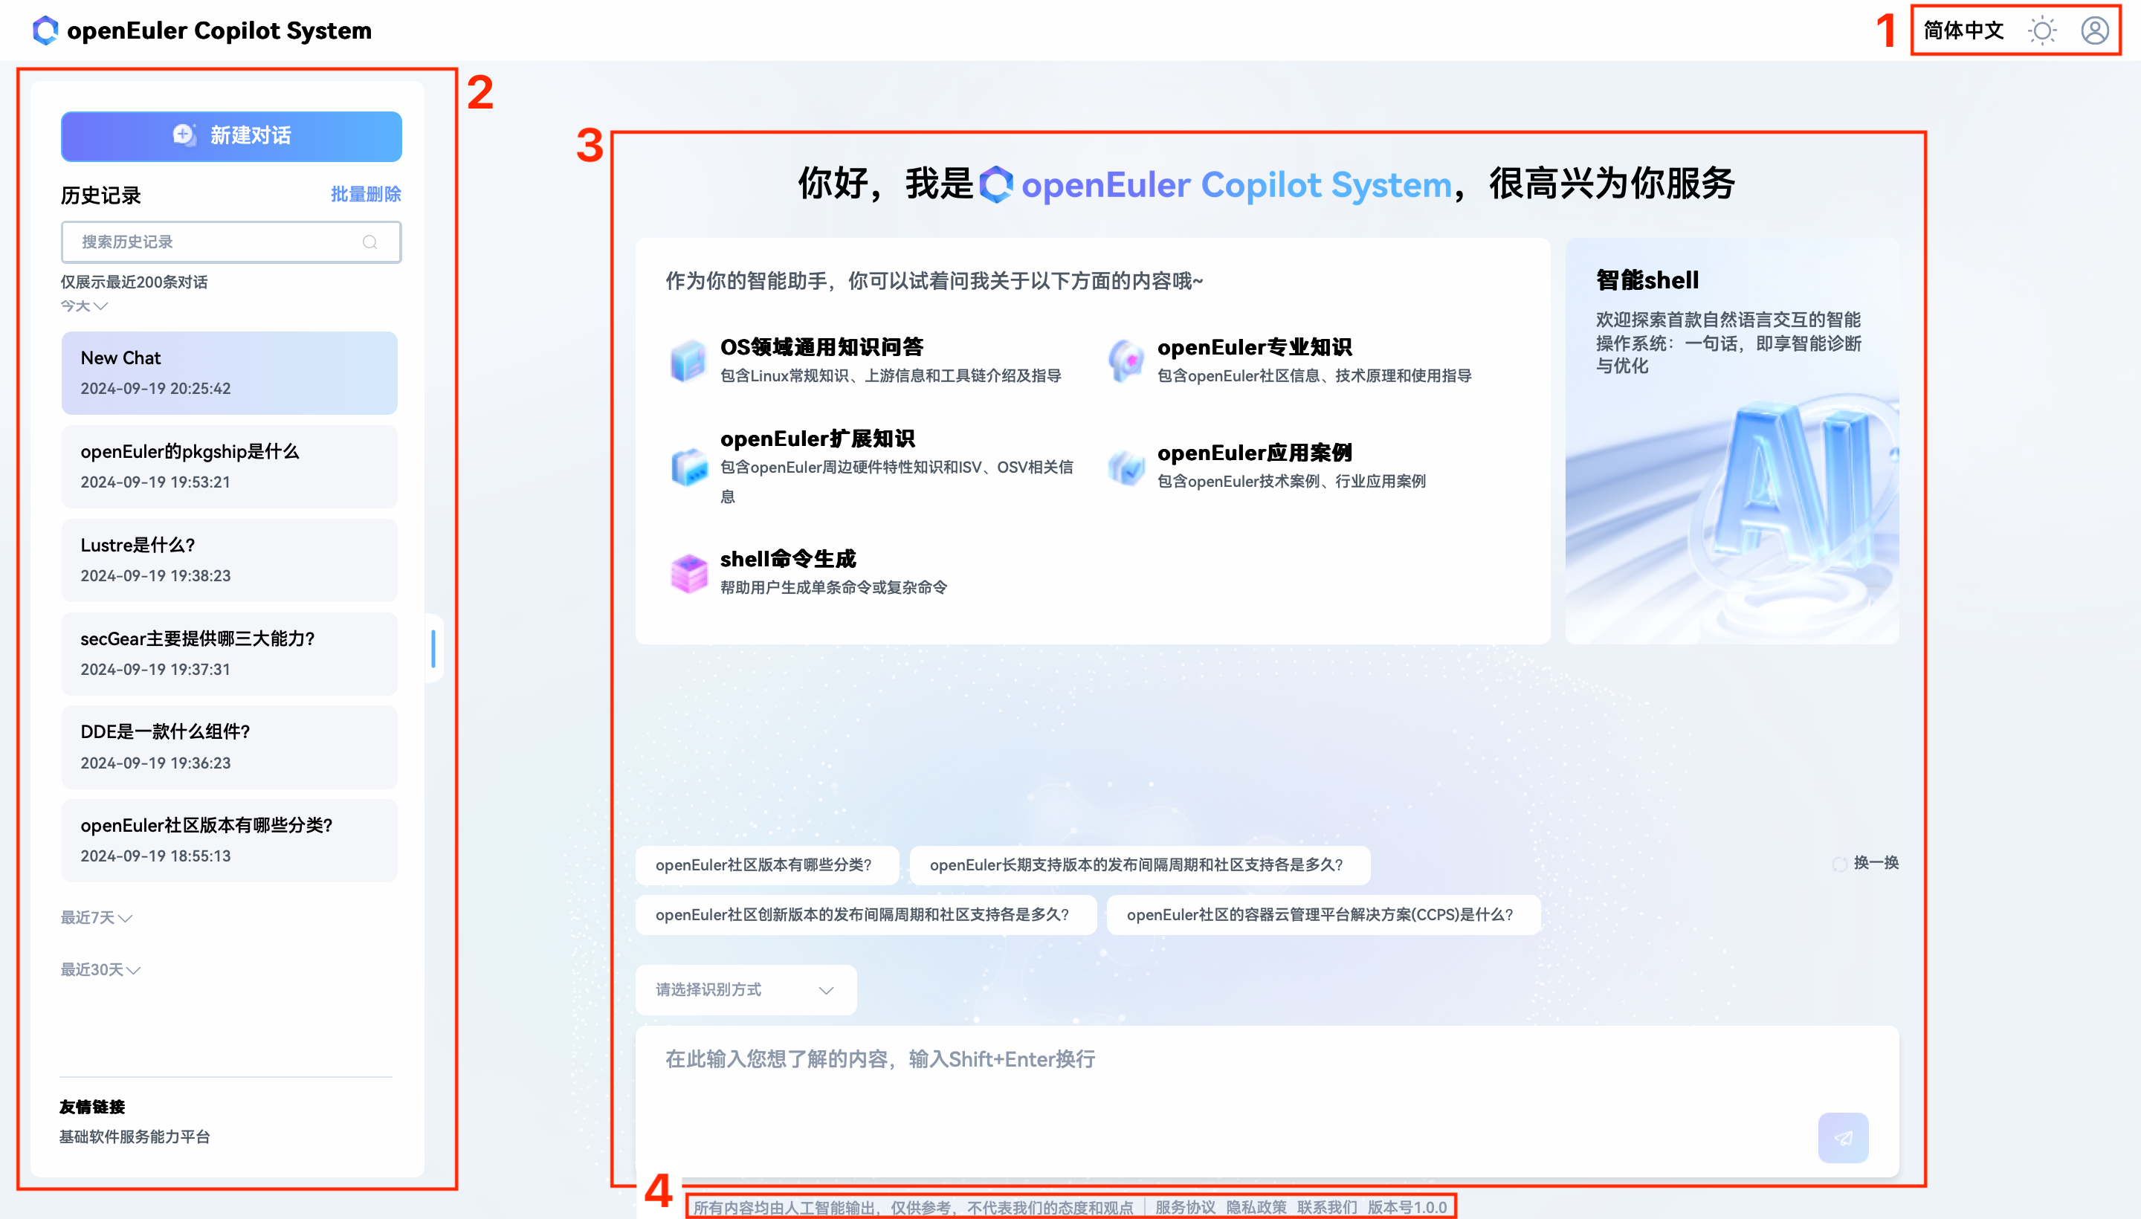Image resolution: width=2141 pixels, height=1219 pixels.
Task: Focus the 搜索历史记录 search field
Action: 231,242
